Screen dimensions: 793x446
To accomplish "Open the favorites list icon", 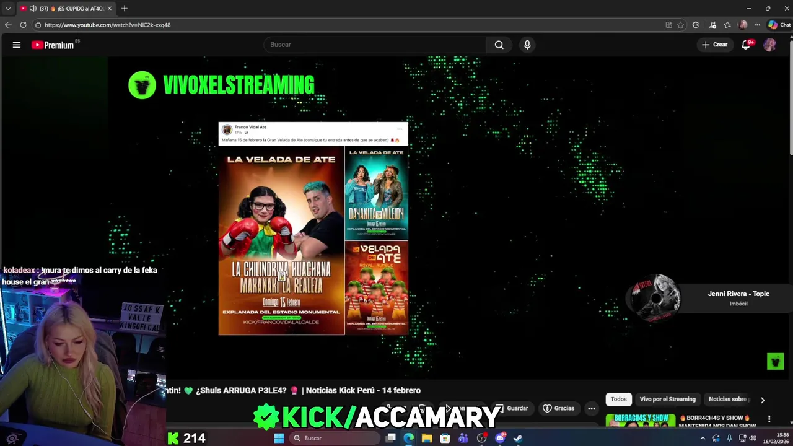I will click(x=727, y=25).
